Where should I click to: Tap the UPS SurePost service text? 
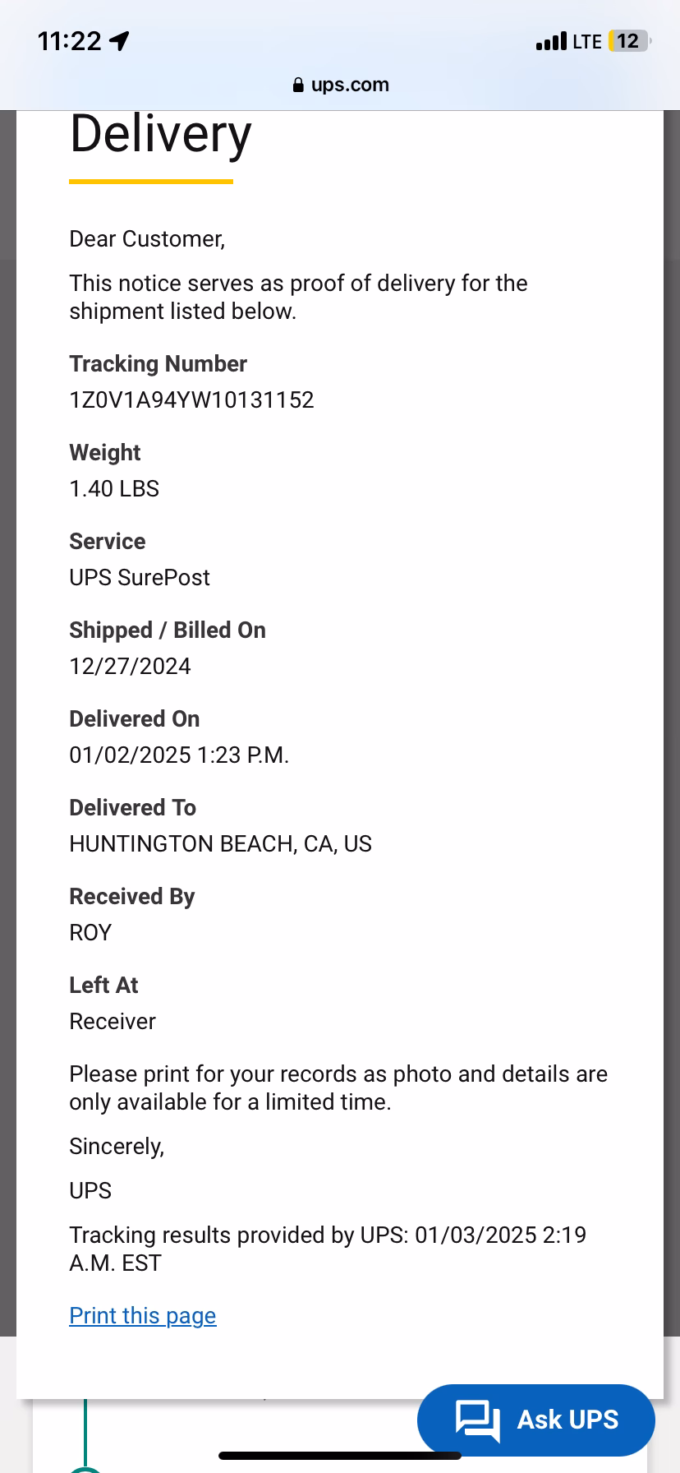140,578
